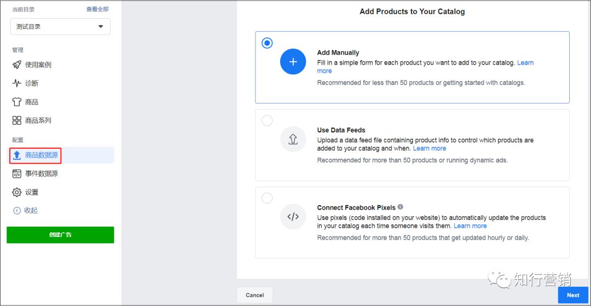Select the Add Manually radio button
Image resolution: width=591 pixels, height=306 pixels.
point(267,43)
